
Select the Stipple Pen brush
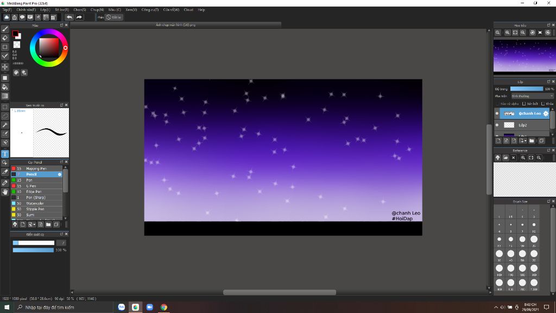click(36, 209)
